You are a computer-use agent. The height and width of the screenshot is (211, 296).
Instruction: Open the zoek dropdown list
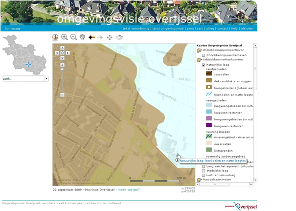coord(46,78)
